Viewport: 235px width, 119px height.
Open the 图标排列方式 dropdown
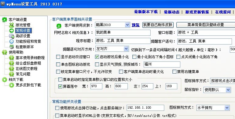coord(227,108)
